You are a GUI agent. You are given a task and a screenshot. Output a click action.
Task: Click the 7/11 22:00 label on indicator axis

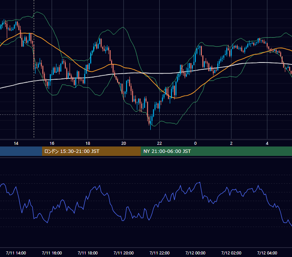159,253
